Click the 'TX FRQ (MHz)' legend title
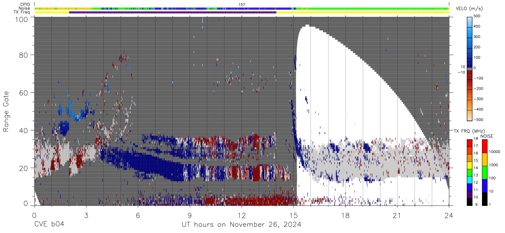 pyautogui.click(x=470, y=131)
